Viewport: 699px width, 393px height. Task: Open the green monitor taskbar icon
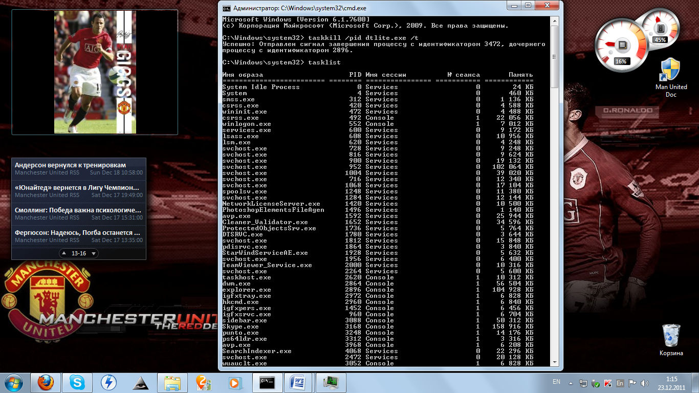[x=331, y=382]
